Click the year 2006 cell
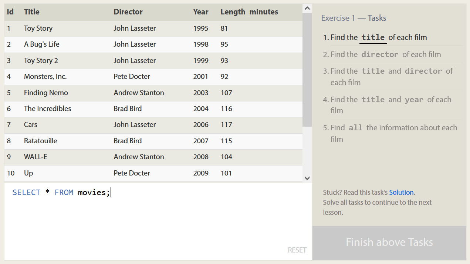 [201, 124]
